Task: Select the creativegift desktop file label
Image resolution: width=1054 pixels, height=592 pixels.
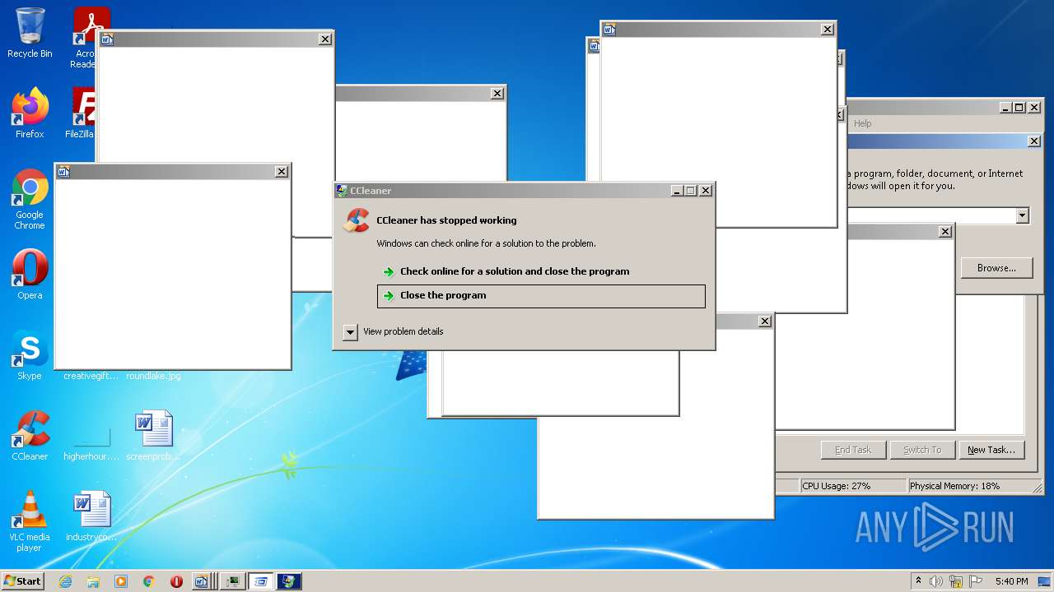Action: [x=91, y=376]
